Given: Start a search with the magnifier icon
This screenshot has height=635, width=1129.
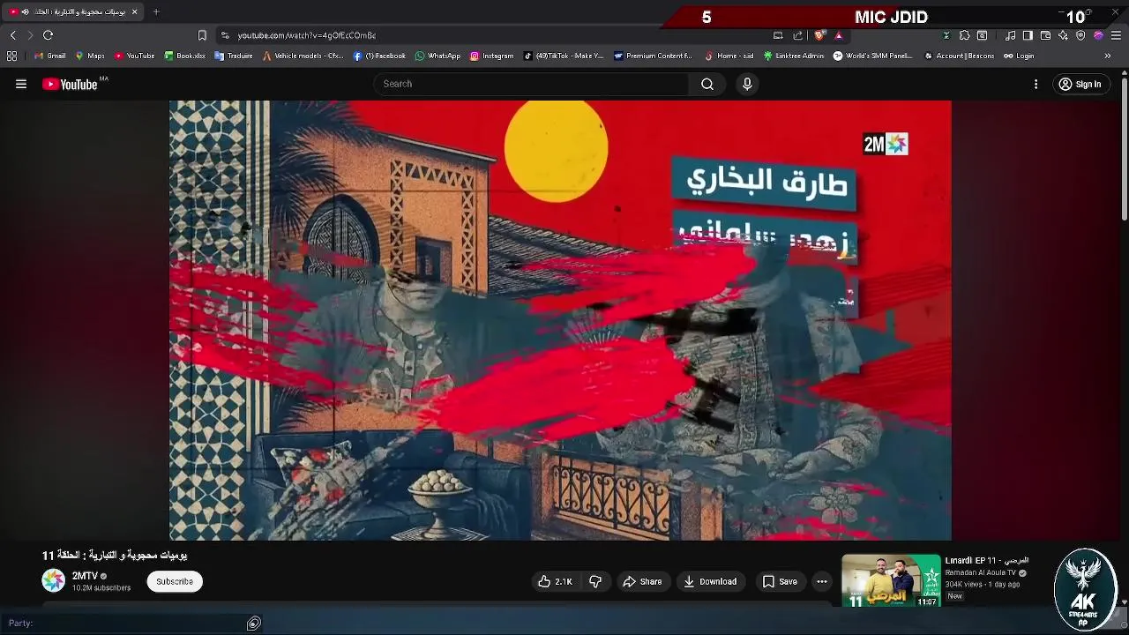Looking at the screenshot, I should (x=707, y=84).
